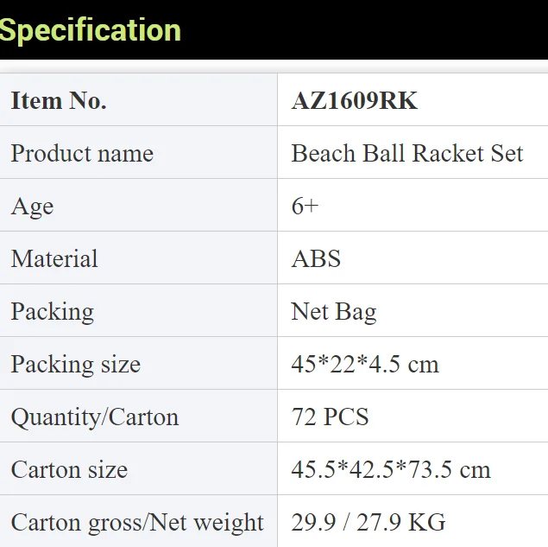Image resolution: width=548 pixels, height=547 pixels.
Task: Select the Age label cell
Action: [138, 205]
